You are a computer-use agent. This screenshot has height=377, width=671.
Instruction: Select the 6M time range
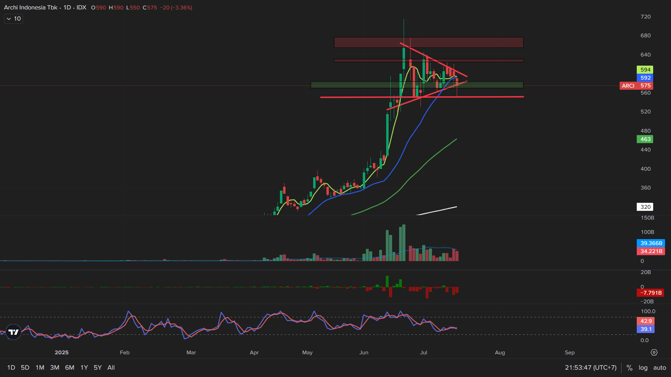(70, 368)
